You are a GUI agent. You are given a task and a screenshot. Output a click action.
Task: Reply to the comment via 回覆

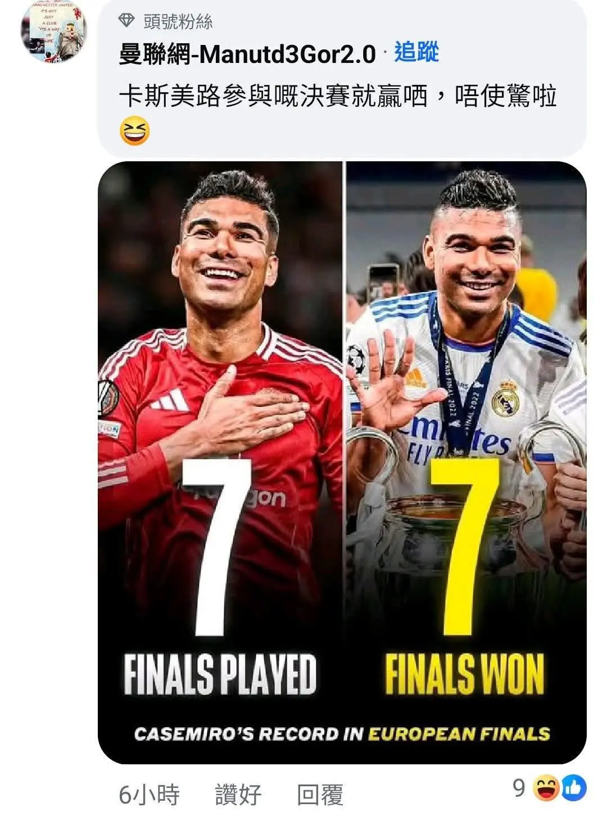(x=320, y=794)
